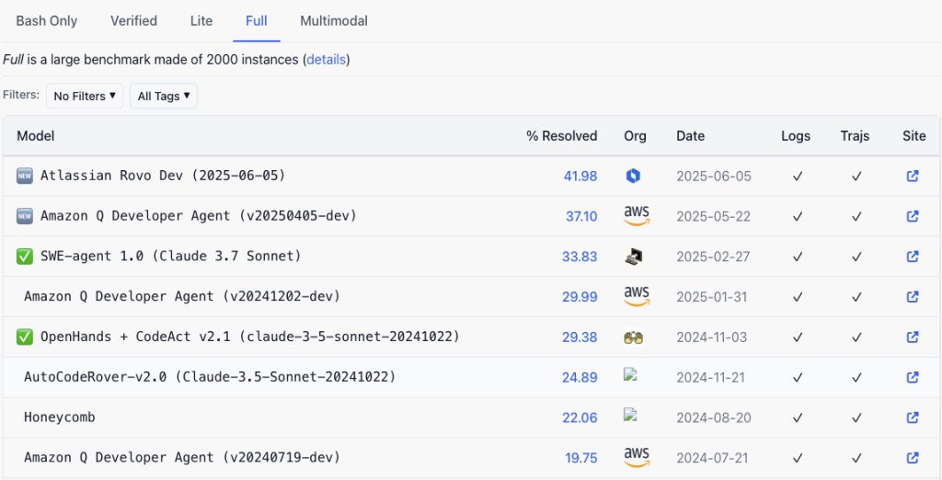The image size is (942, 480).
Task: Click the SWE-agent org logo icon
Action: [x=633, y=257]
